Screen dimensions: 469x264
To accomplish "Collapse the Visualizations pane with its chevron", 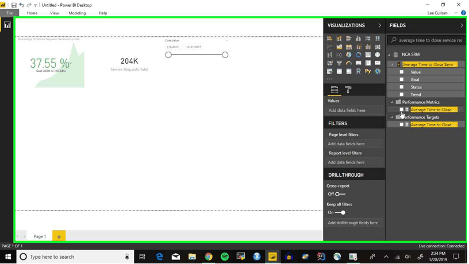I will 380,25.
